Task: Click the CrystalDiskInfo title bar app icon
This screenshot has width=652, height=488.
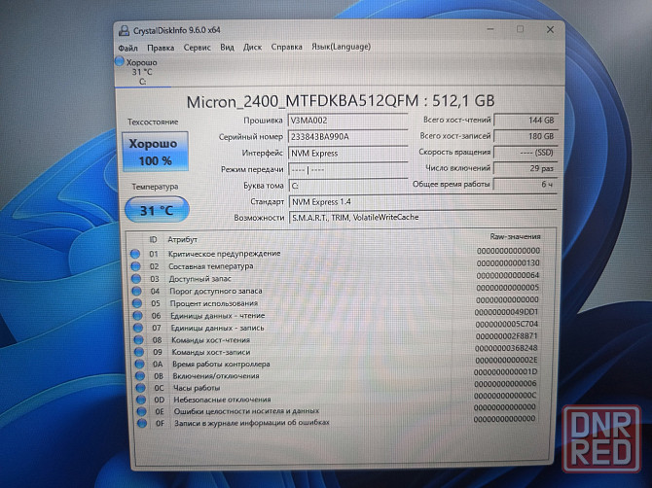Action: pos(124,31)
